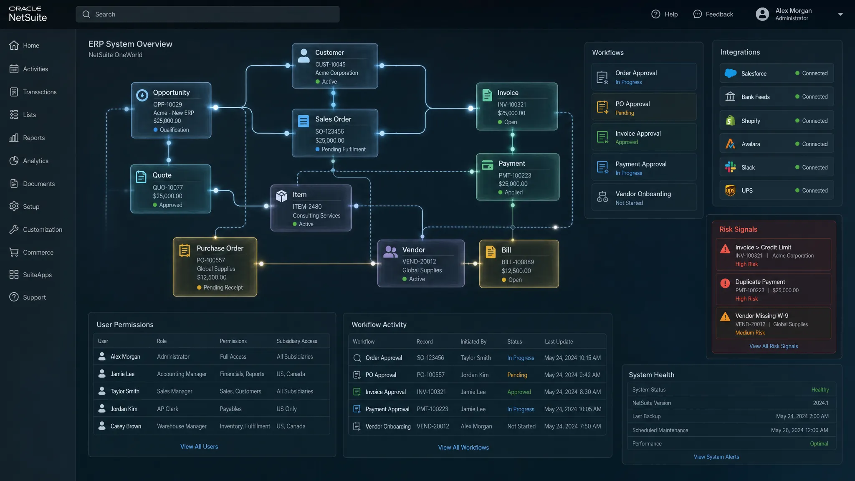
Task: Click the Avalara logo icon
Action: (x=730, y=144)
